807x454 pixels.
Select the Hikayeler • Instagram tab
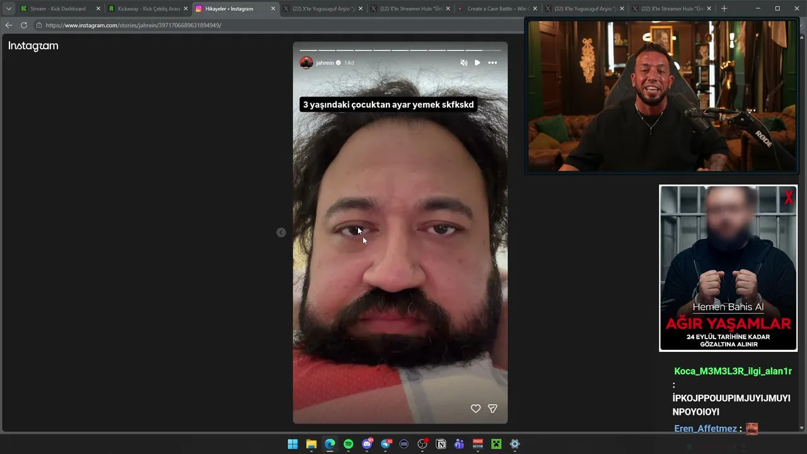(235, 9)
